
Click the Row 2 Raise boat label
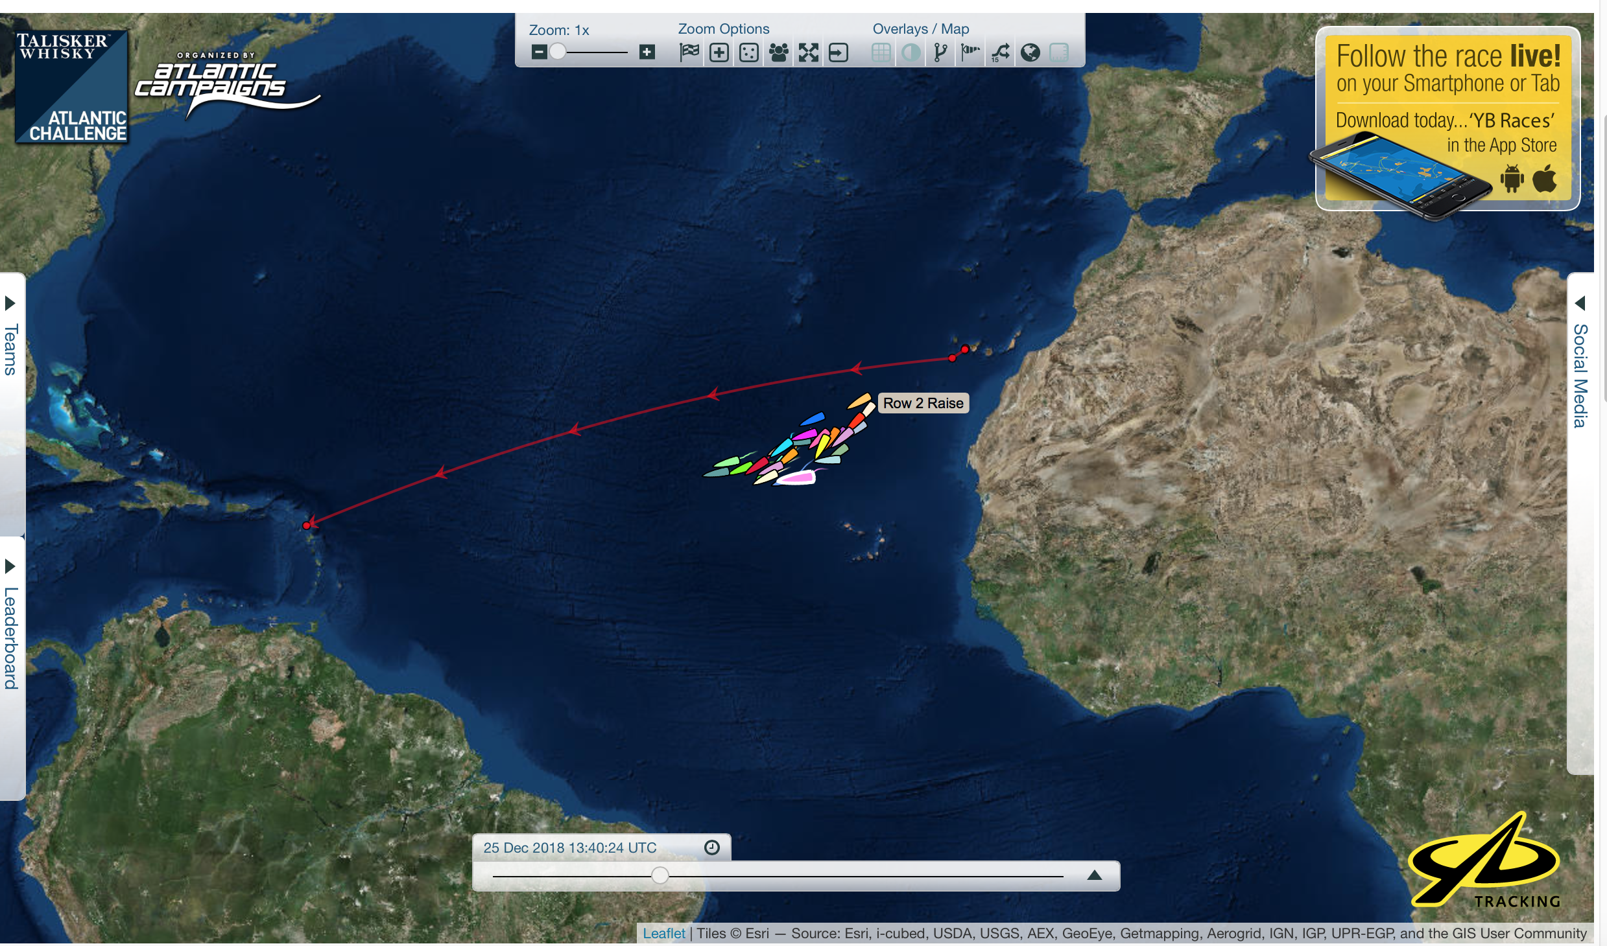923,403
